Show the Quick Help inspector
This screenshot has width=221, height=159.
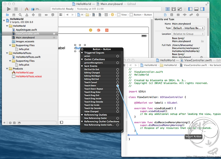tap(172, 15)
